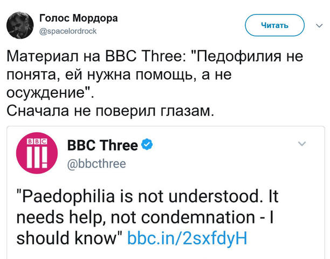Visit the @spacelordrock handle

pos(68,31)
